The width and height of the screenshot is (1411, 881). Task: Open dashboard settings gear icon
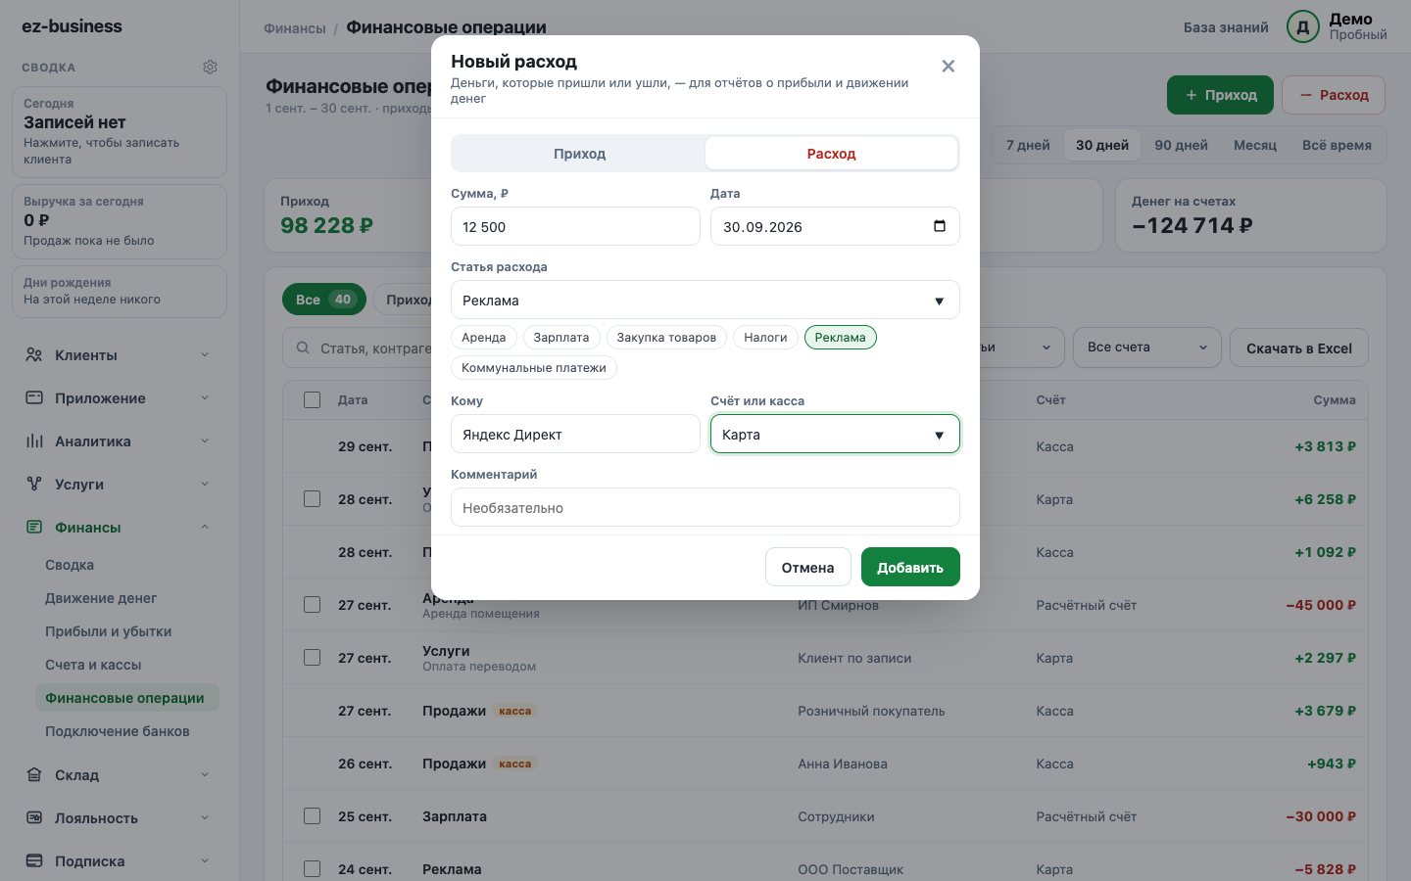tap(210, 68)
